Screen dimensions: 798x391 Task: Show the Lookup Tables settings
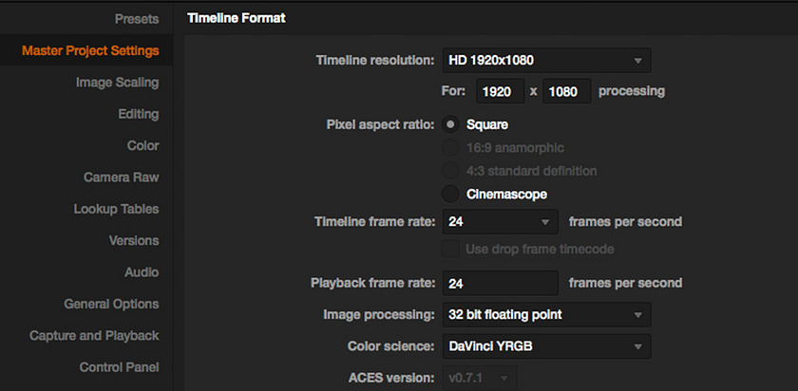116,209
